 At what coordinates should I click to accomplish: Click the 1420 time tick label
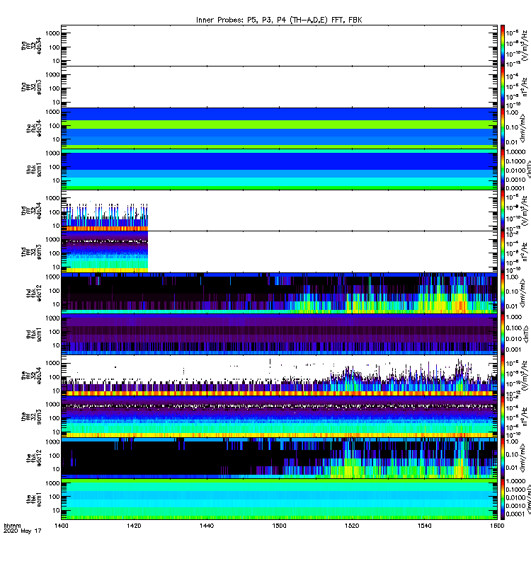click(134, 526)
